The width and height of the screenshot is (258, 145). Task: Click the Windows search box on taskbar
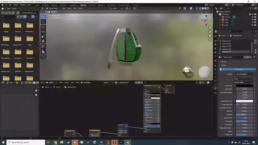point(26,142)
